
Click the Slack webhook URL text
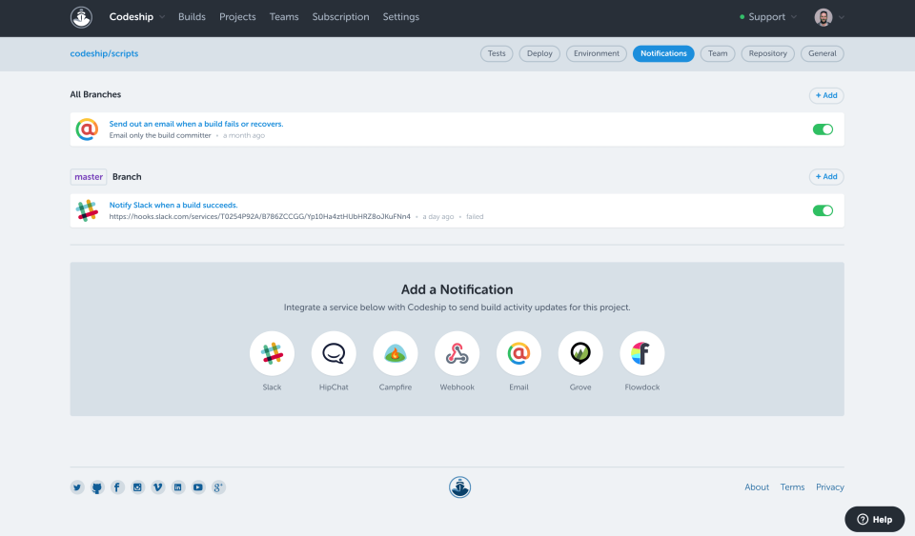[259, 217]
